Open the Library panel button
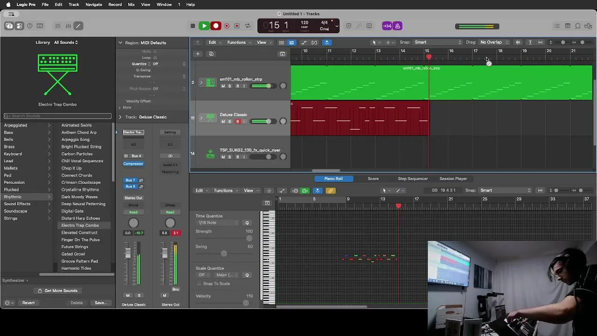597x336 pixels. [x=9, y=26]
